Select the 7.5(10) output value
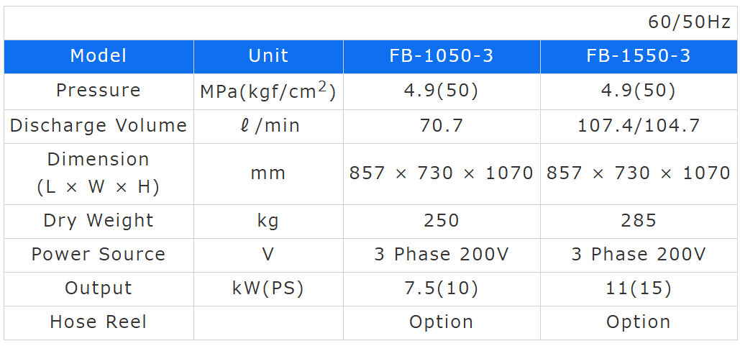The image size is (740, 346). point(441,288)
